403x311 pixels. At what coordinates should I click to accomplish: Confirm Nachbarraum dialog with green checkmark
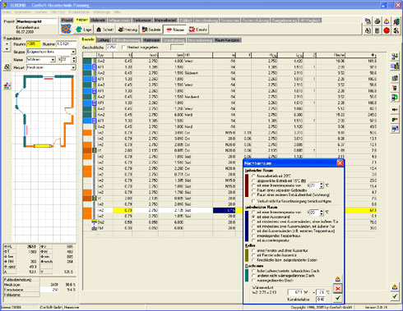click(338, 298)
